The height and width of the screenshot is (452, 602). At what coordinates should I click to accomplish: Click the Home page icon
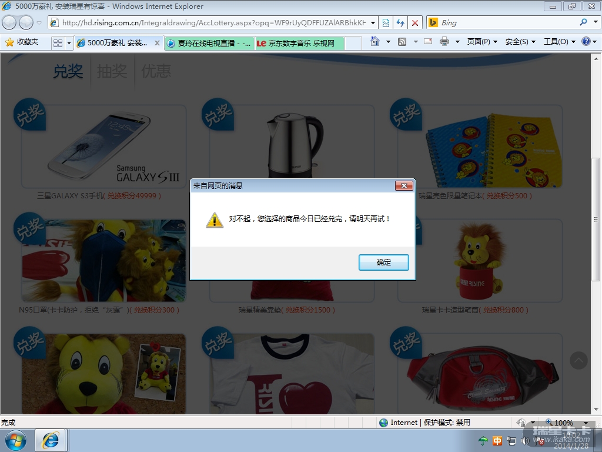point(375,41)
